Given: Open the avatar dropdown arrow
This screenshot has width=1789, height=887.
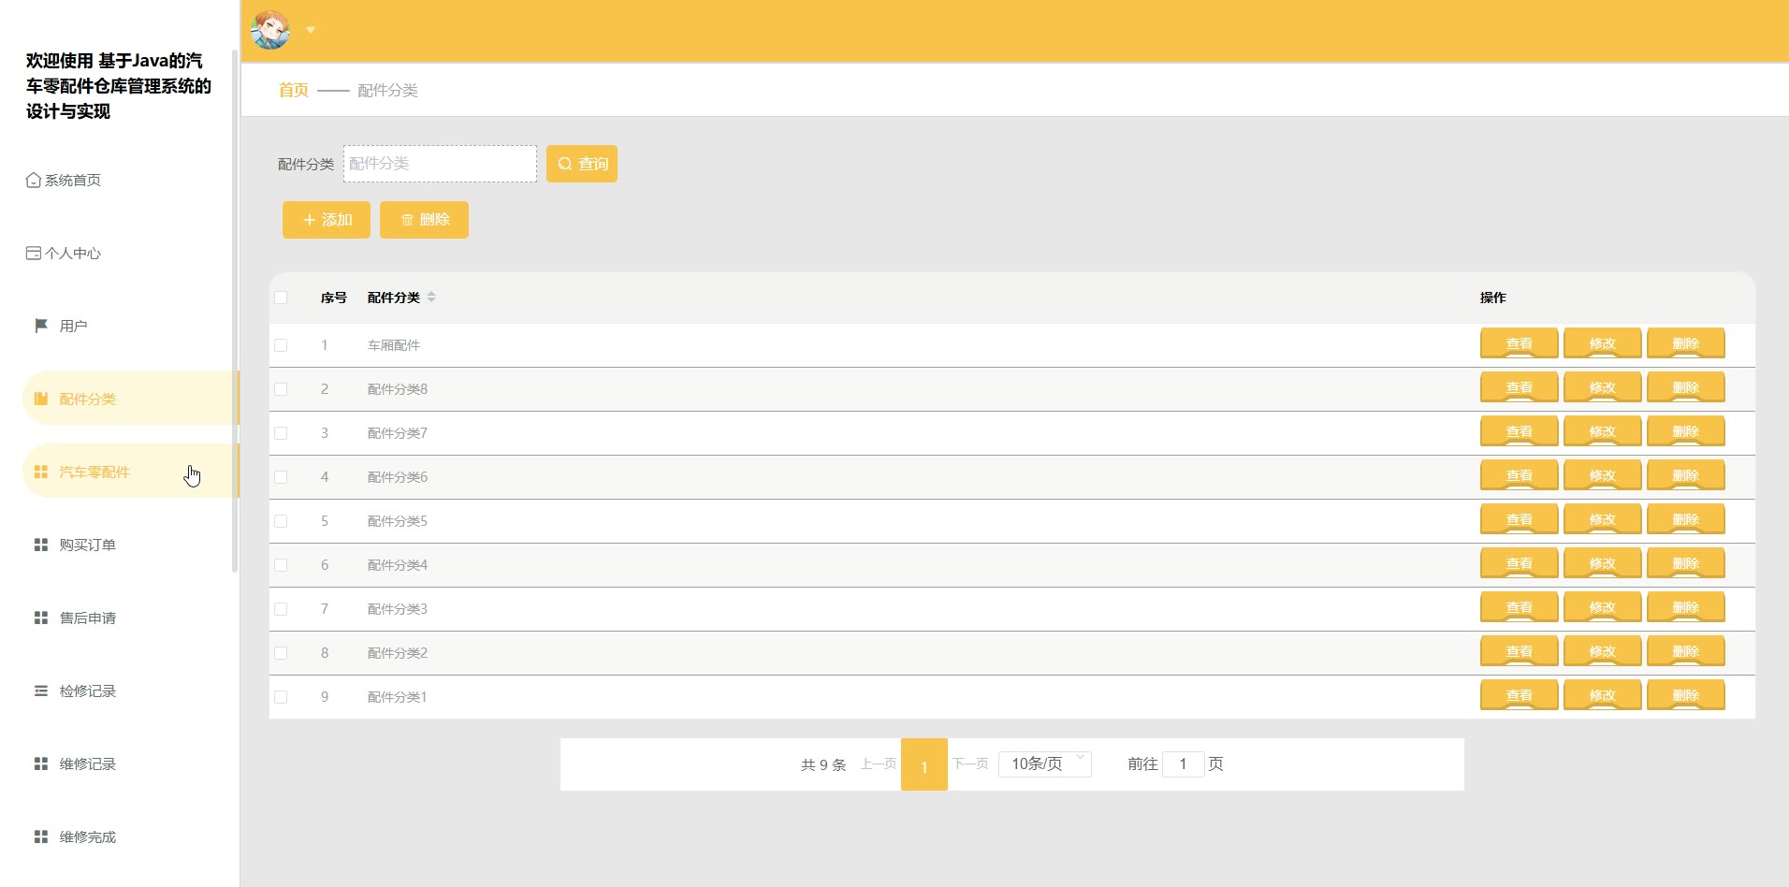Looking at the screenshot, I should point(311,30).
